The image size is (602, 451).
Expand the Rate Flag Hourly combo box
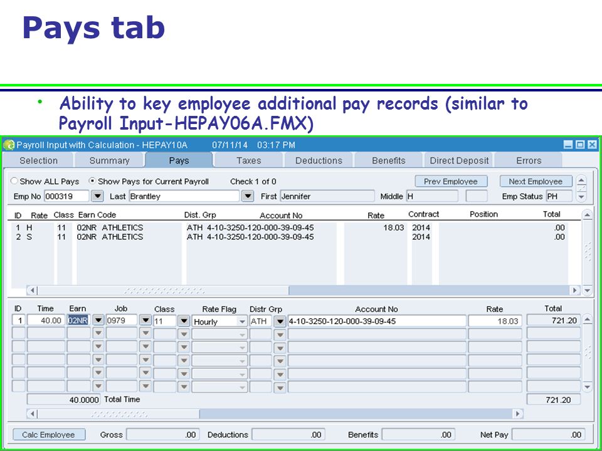coord(242,321)
